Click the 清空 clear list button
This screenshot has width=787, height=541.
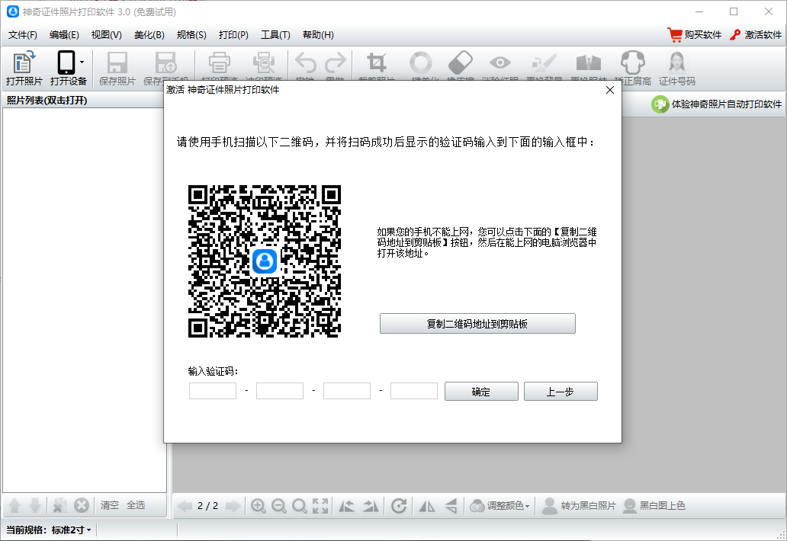109,505
